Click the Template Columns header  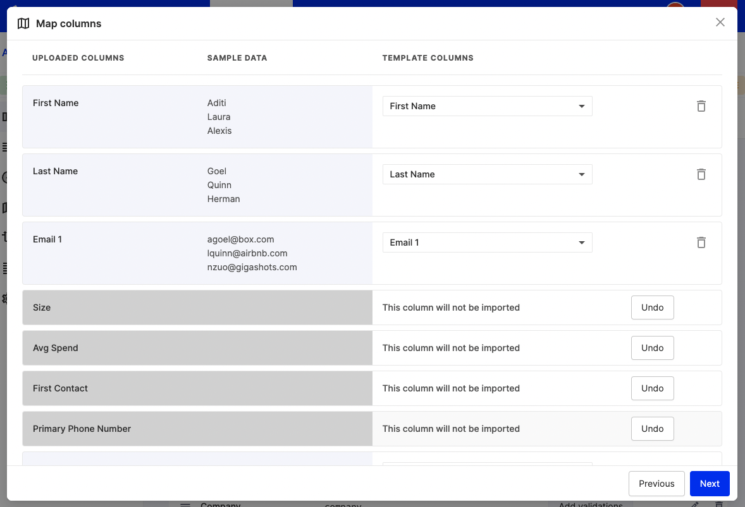428,58
